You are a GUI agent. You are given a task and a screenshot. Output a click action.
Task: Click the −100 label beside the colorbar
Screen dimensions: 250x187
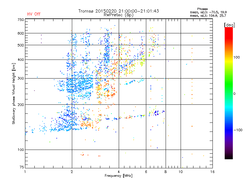click(239, 130)
